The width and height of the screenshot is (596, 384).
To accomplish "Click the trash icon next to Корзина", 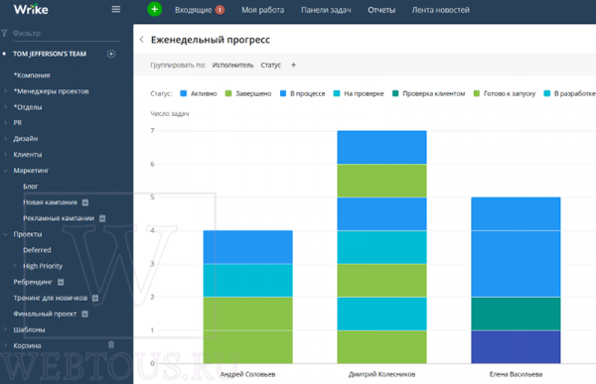I will (x=111, y=345).
